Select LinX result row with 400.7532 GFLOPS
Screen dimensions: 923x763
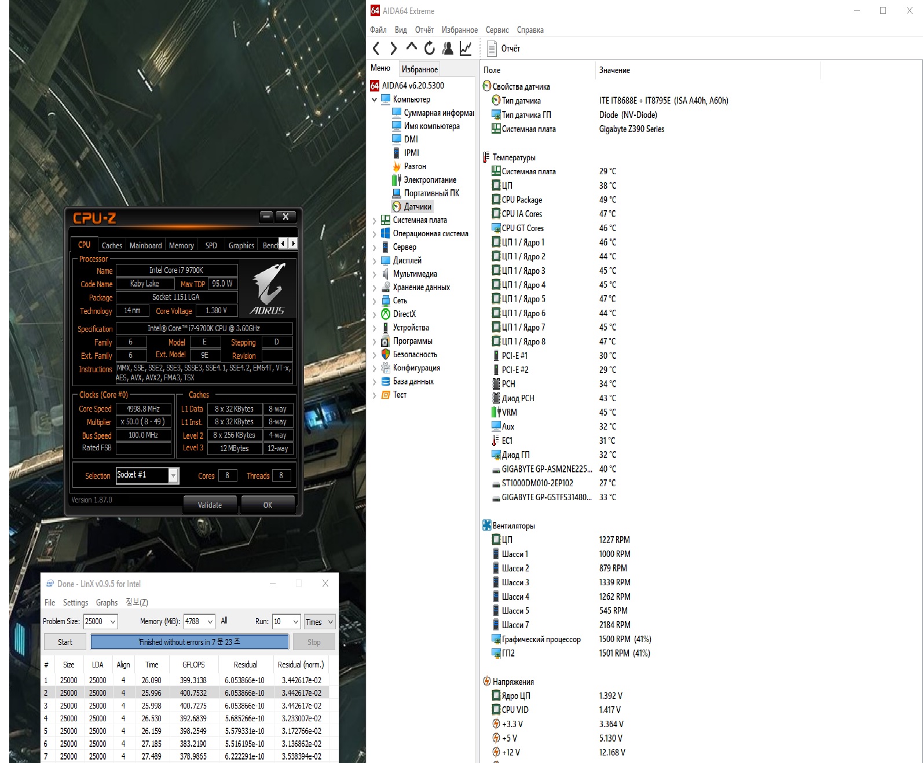(x=185, y=693)
